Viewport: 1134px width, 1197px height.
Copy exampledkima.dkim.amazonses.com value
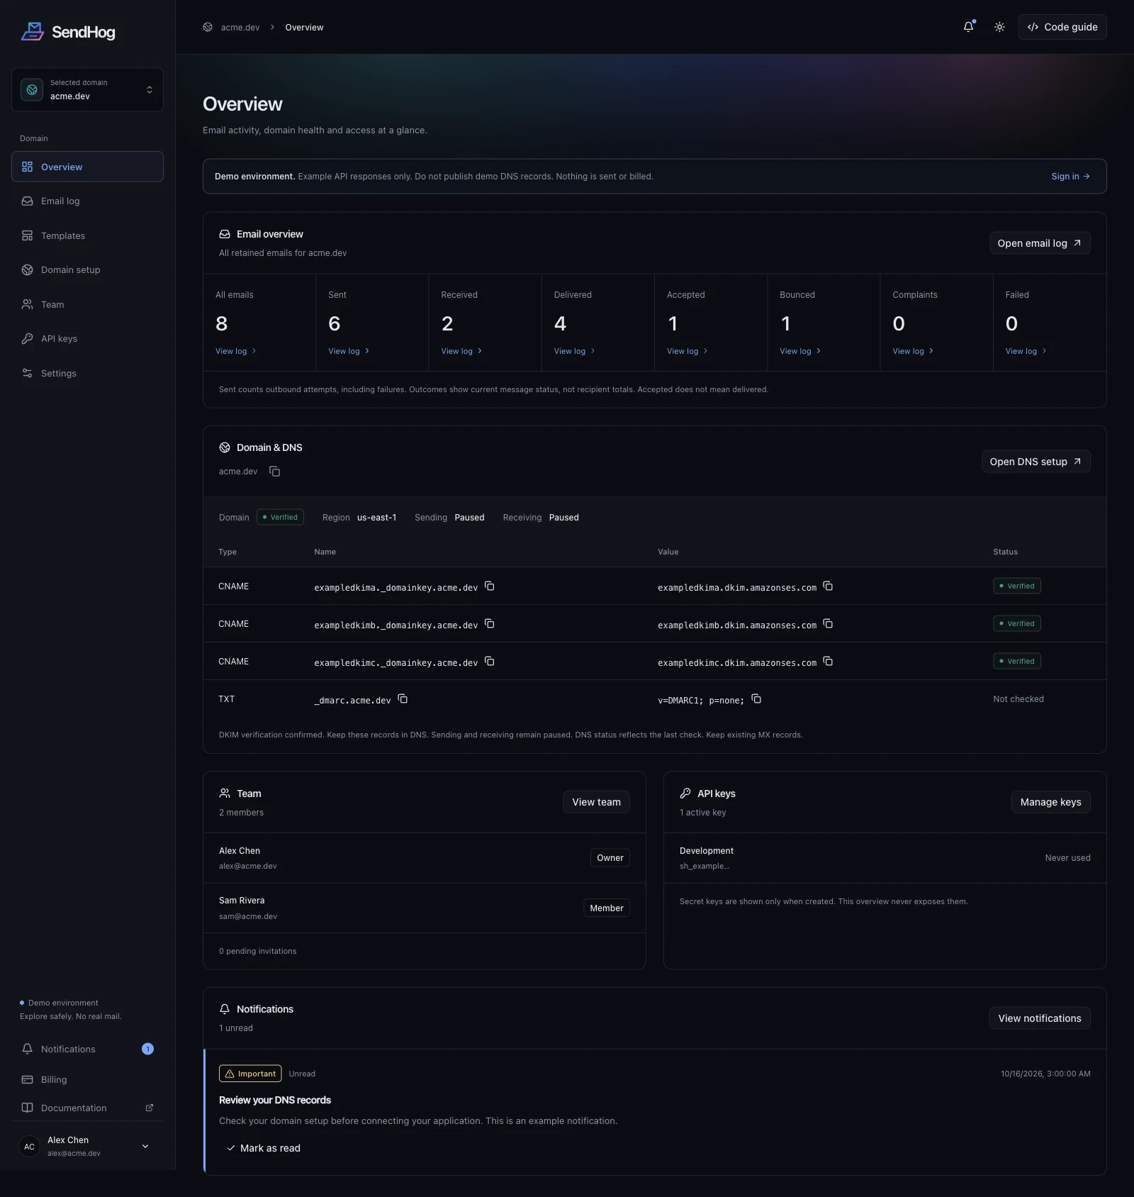coord(828,586)
